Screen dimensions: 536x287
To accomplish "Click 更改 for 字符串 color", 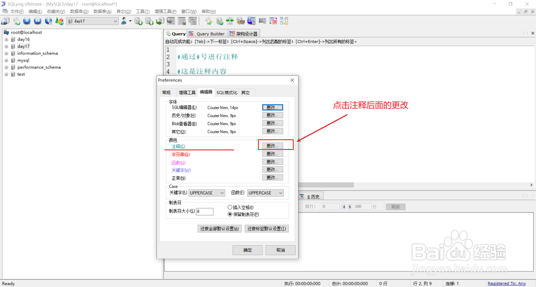I will (x=272, y=154).
